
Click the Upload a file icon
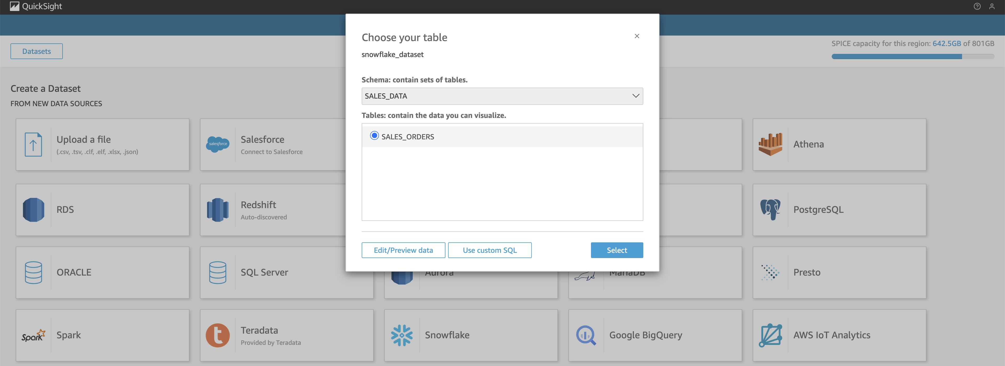point(33,145)
